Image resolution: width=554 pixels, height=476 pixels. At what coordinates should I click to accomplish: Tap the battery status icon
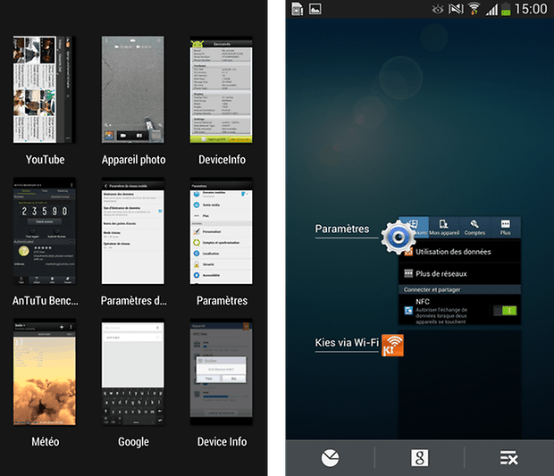[x=506, y=9]
